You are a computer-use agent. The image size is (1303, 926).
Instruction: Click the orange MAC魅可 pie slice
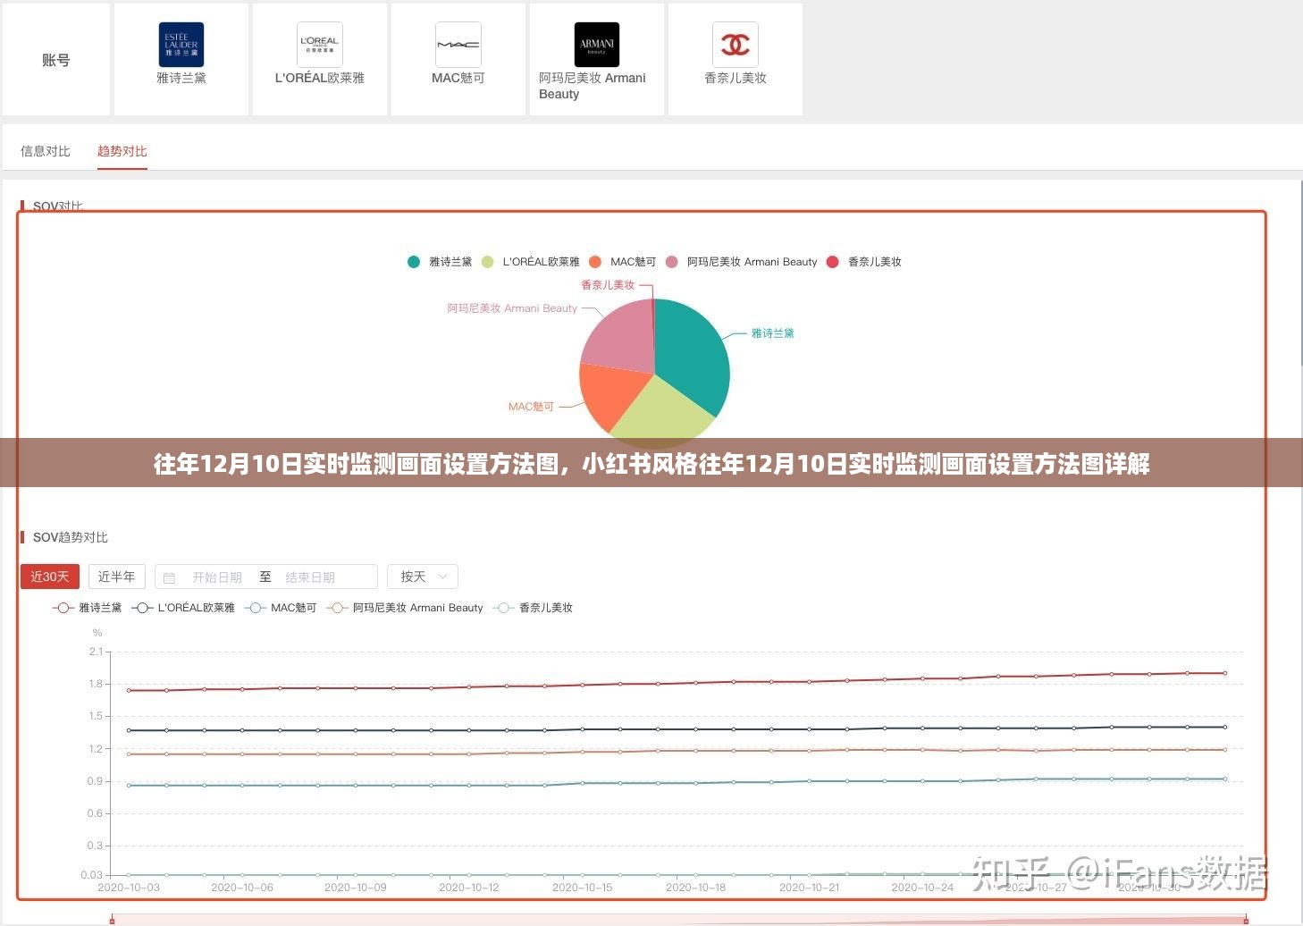[612, 393]
